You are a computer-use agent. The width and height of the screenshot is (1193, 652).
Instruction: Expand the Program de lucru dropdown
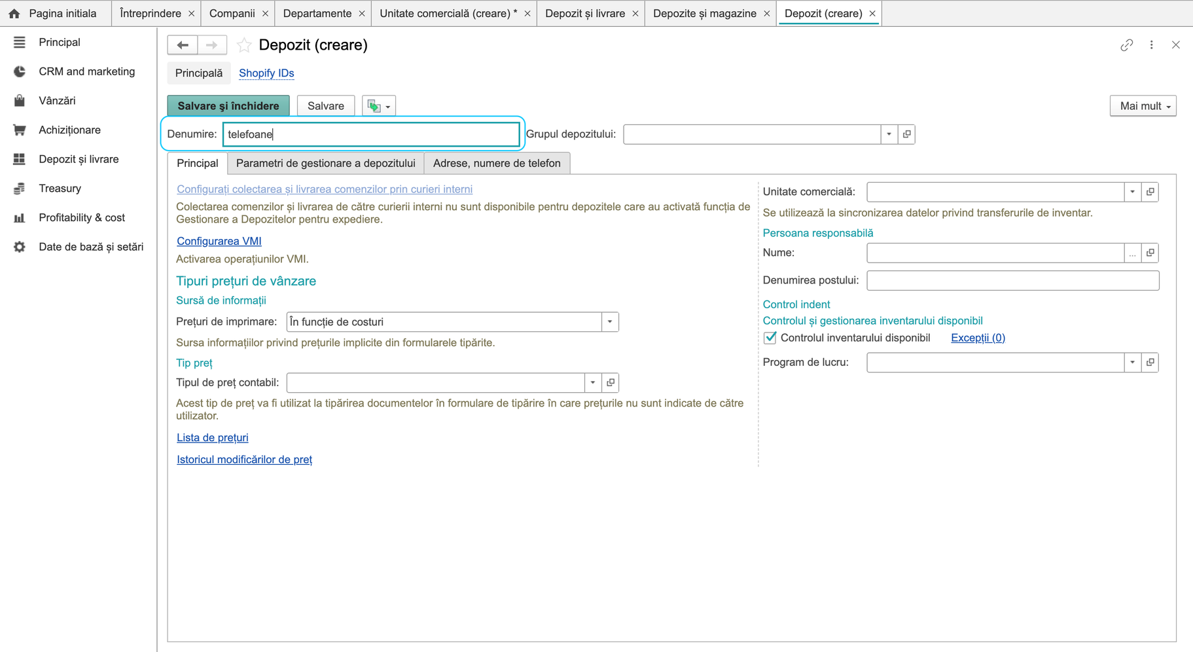coord(1132,362)
